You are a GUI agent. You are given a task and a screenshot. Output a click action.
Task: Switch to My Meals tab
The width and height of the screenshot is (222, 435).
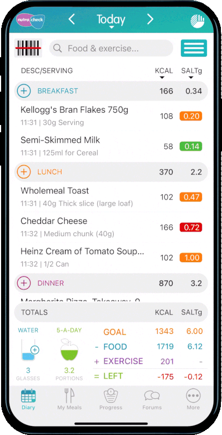tap(69, 399)
